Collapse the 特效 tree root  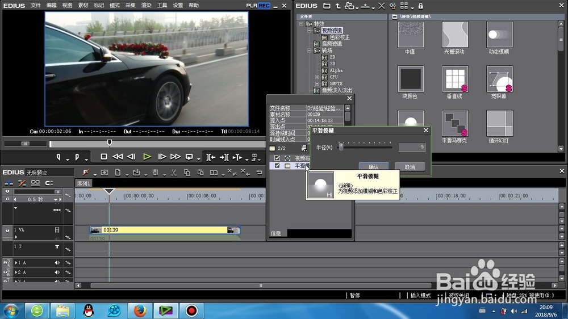click(x=302, y=24)
